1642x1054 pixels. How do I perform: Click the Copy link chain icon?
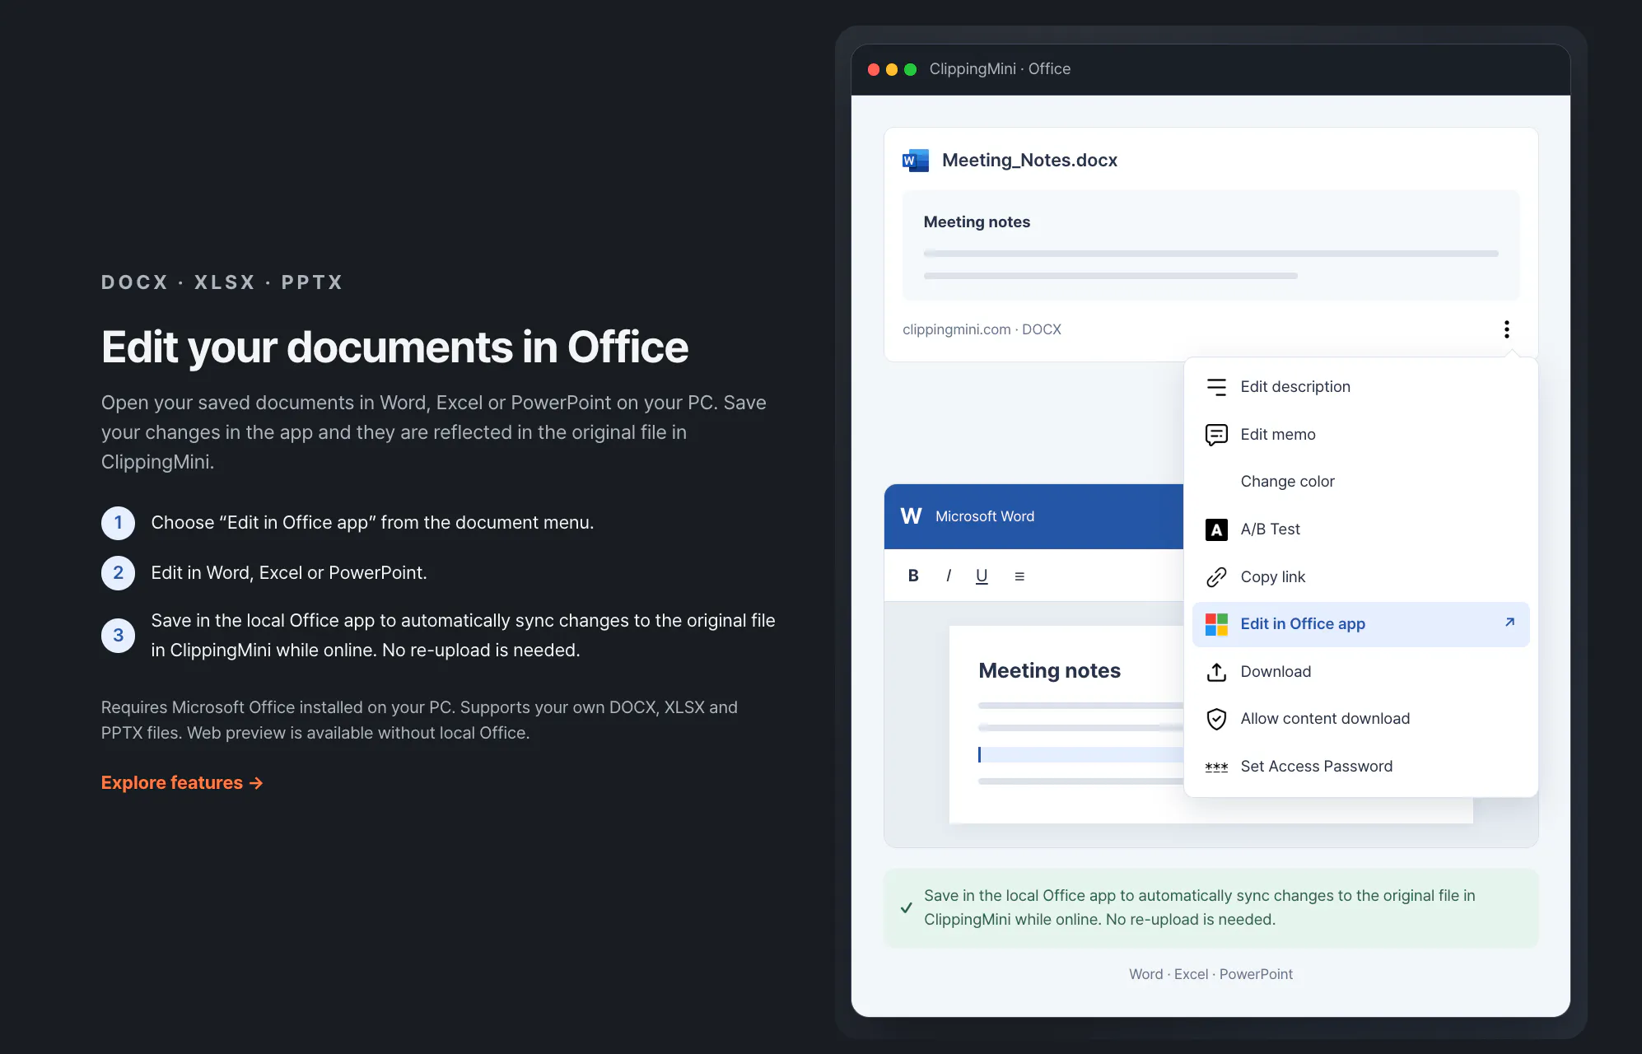pyautogui.click(x=1216, y=577)
